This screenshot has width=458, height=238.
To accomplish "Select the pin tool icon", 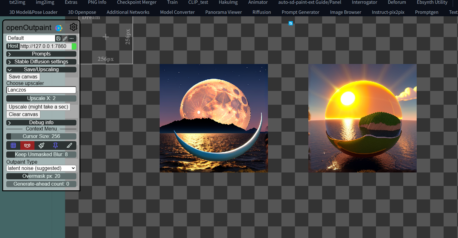I will coord(55,145).
